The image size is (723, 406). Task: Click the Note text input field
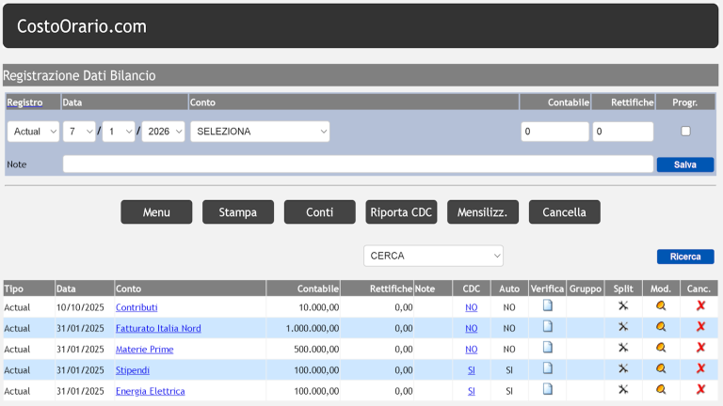point(358,164)
